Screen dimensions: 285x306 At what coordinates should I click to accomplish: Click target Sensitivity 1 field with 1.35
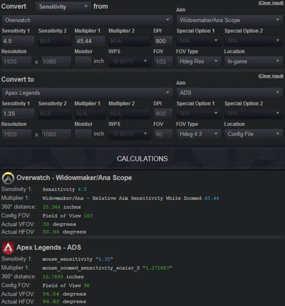point(18,114)
